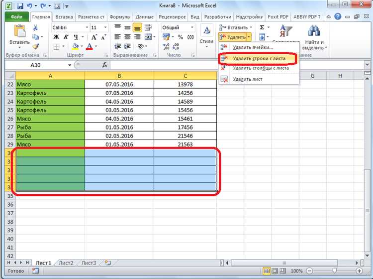The image size is (373, 279).
Task: Increase font size with the large A icon
Action: click(x=94, y=37)
